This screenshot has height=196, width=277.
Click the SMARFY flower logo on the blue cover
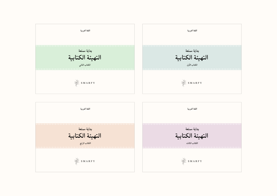click(184, 83)
